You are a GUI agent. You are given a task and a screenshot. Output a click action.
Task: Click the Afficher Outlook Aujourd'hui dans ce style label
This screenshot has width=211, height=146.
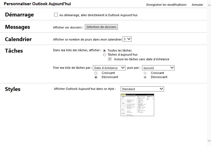tap(85, 89)
